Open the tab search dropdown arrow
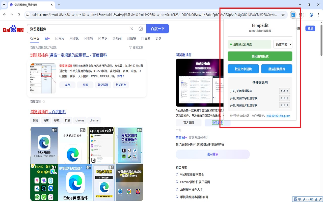 coord(4,5)
